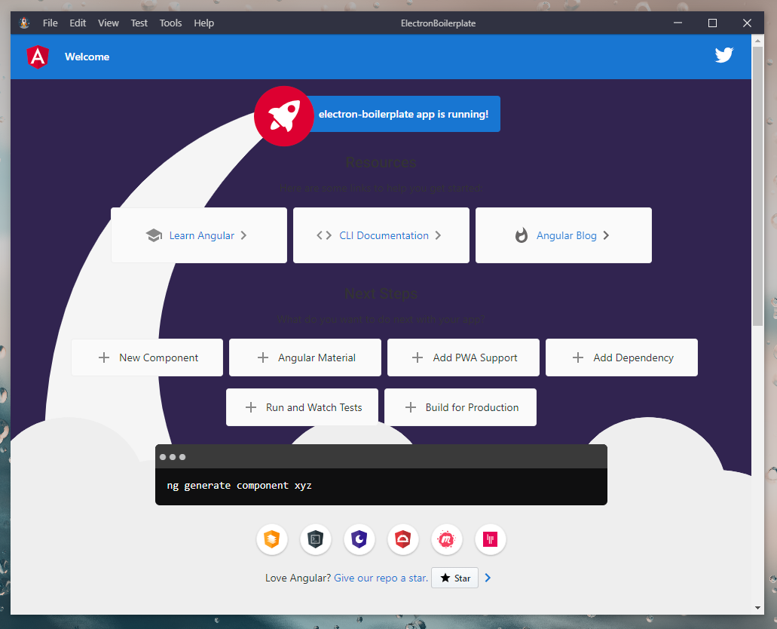
Task: Open the Meetup logo icon
Action: 446,539
